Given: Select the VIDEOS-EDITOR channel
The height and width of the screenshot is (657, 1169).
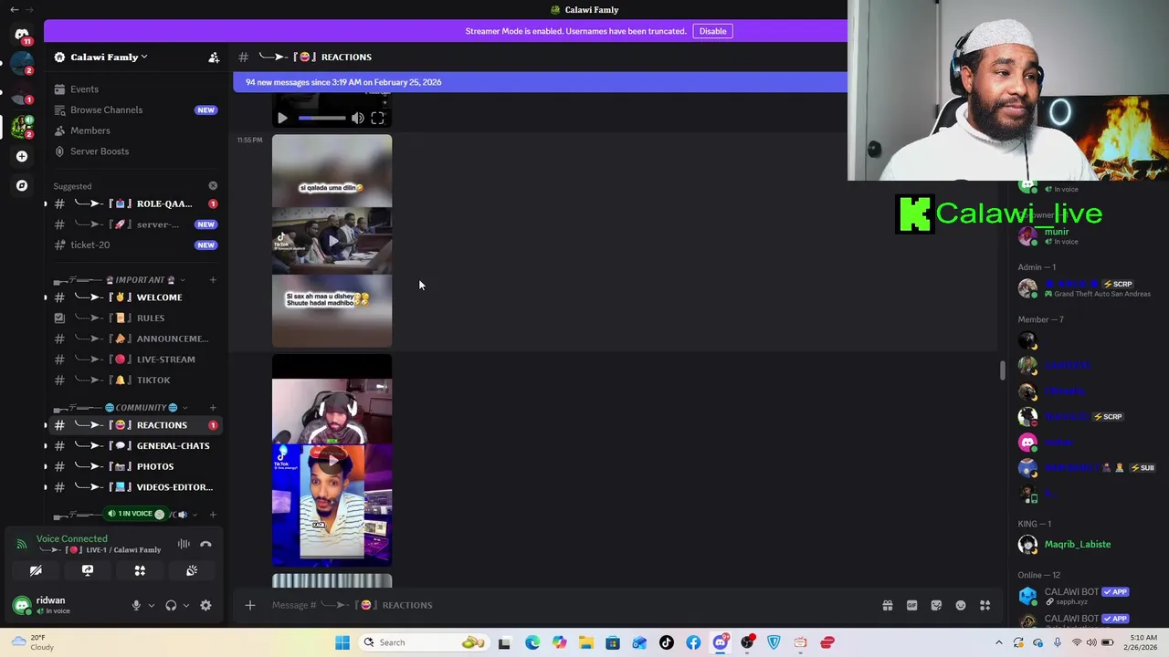Looking at the screenshot, I should pyautogui.click(x=135, y=487).
